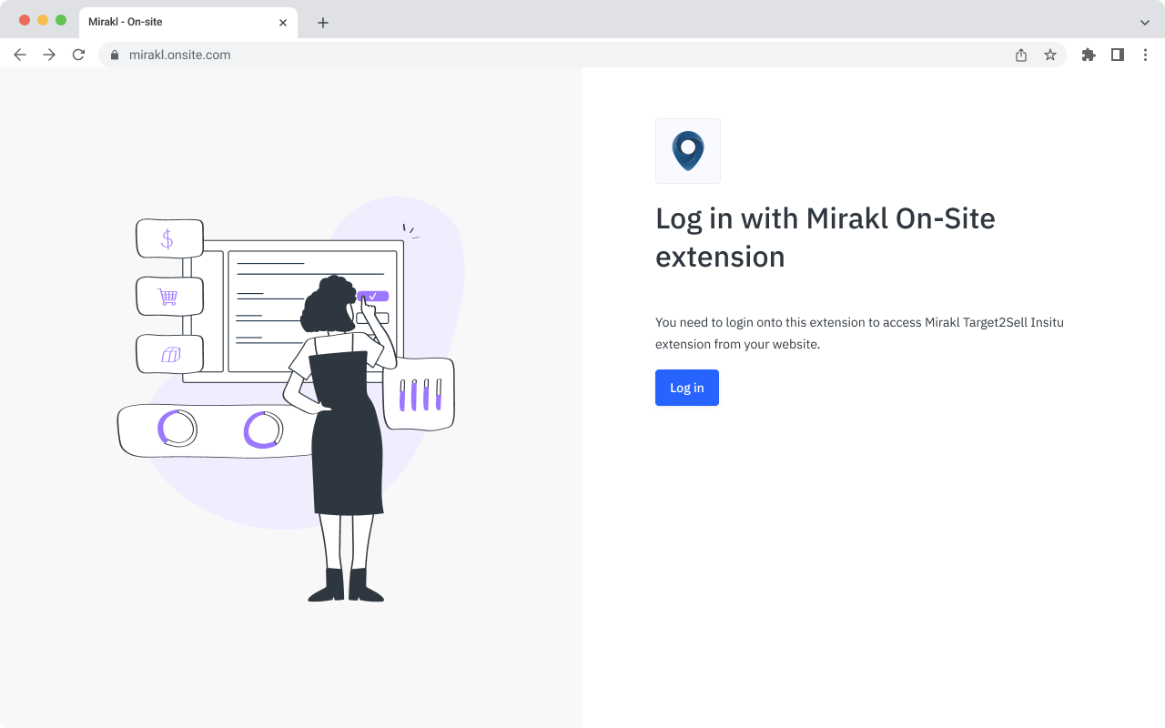Click inside the address bar
This screenshot has width=1165, height=728.
point(364,55)
